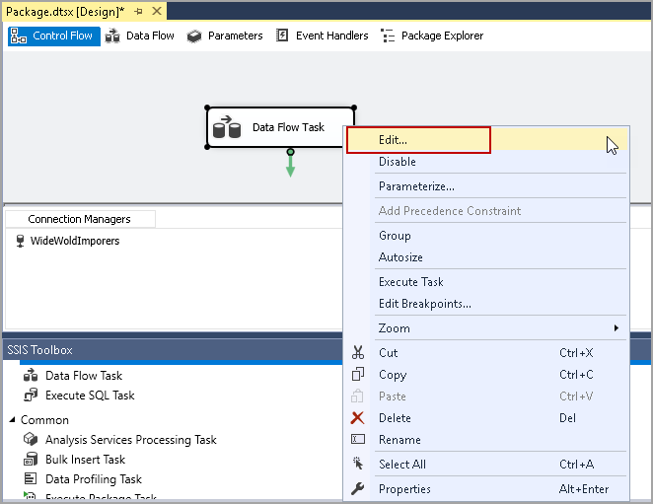
Task: Select Analysis Services Processing Task in toolbox
Action: point(130,440)
